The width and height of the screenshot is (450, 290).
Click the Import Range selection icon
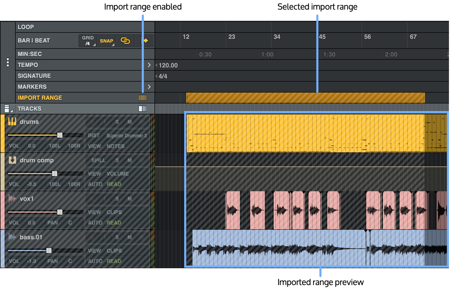coord(142,98)
